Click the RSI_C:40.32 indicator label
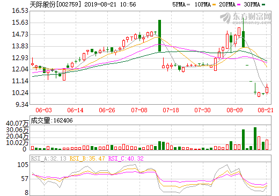 [126, 158]
